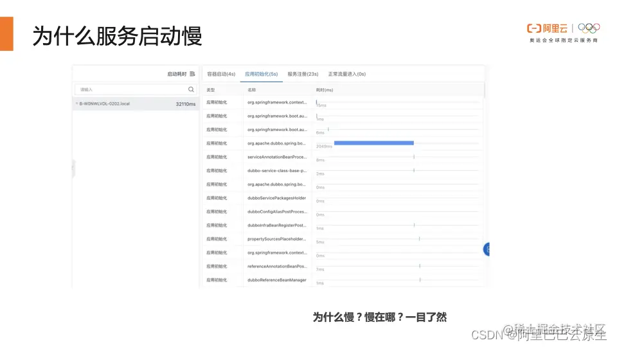Collapse the left panel using the edge handle
Viewport: 617px width, 347px height.
tap(73, 168)
